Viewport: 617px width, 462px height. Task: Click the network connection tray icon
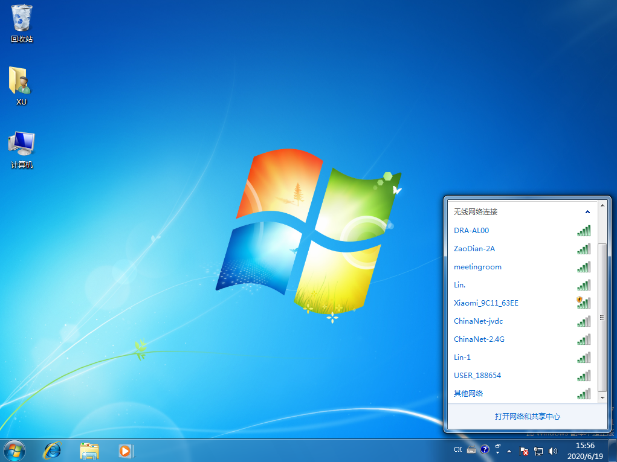[x=538, y=451]
